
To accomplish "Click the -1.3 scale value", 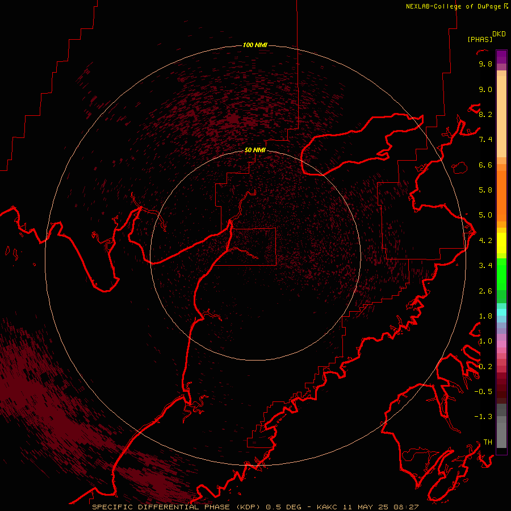I will pos(483,417).
